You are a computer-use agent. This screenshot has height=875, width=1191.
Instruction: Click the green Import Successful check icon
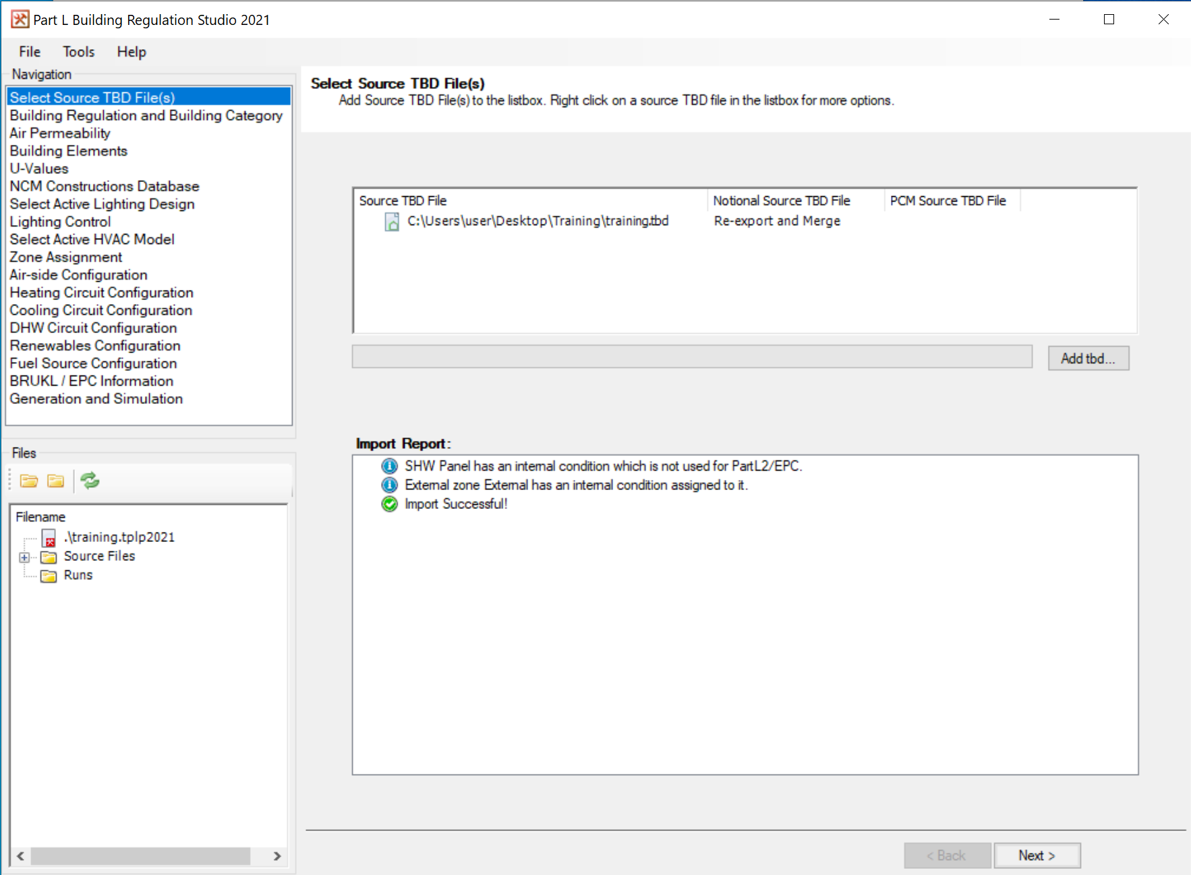pyautogui.click(x=390, y=504)
